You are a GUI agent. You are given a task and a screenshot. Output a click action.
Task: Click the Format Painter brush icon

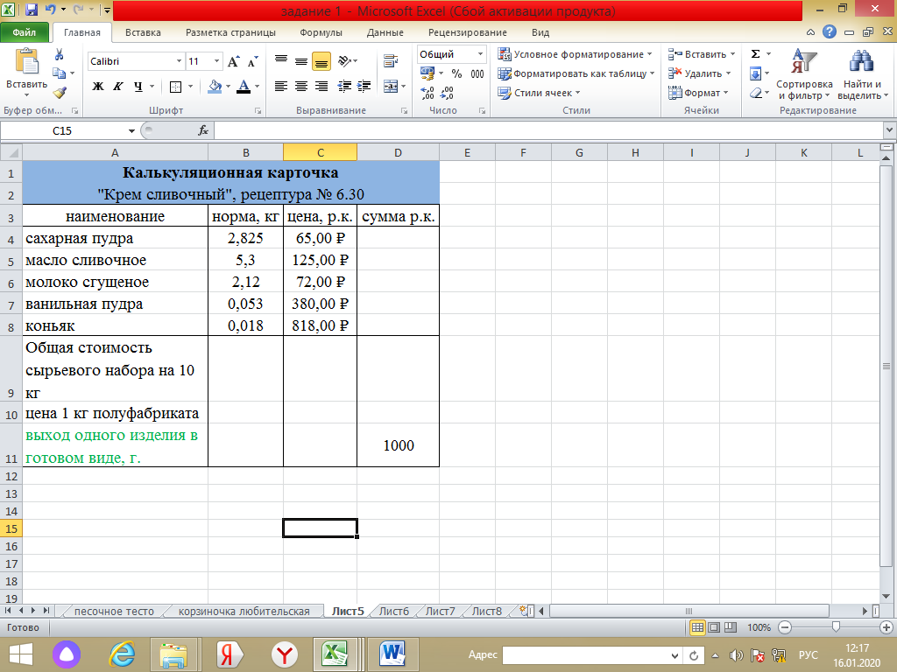tap(60, 92)
